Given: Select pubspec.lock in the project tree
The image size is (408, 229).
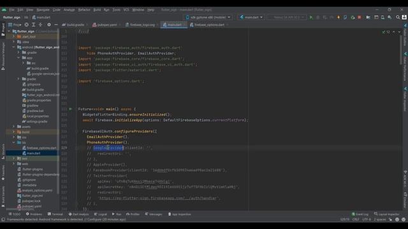Looking at the screenshot, I should (x=31, y=201).
